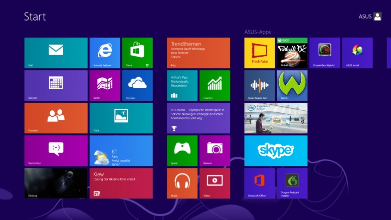
Task: Launch Music Maker Jam tile
Action: point(260,86)
